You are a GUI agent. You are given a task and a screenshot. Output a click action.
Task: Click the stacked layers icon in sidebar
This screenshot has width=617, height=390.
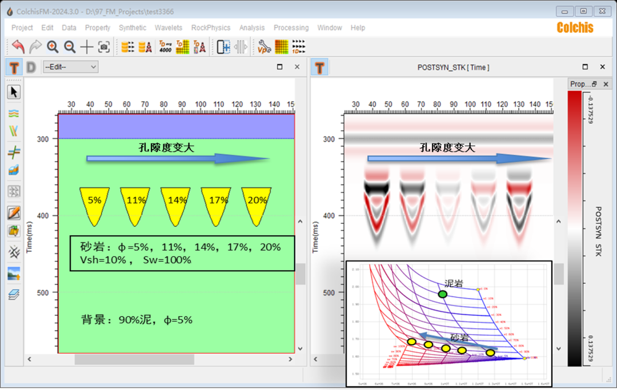14,295
